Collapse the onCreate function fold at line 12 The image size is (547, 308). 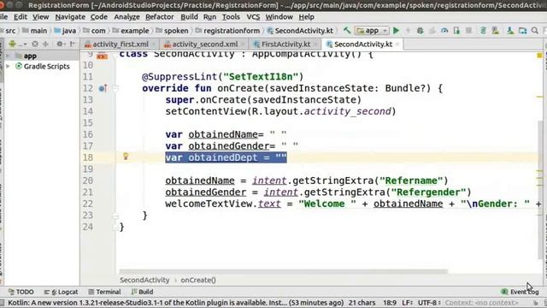115,88
